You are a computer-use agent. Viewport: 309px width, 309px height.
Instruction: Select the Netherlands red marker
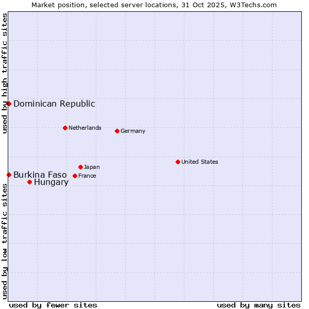[x=65, y=128]
